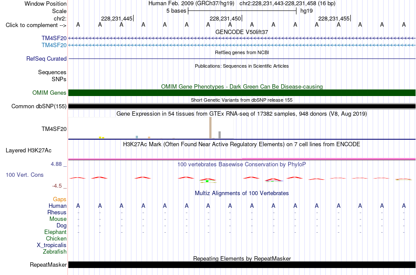Viewport: 416px width, 275px height.
Task: Click the Gaps row label
Action: [x=60, y=199]
